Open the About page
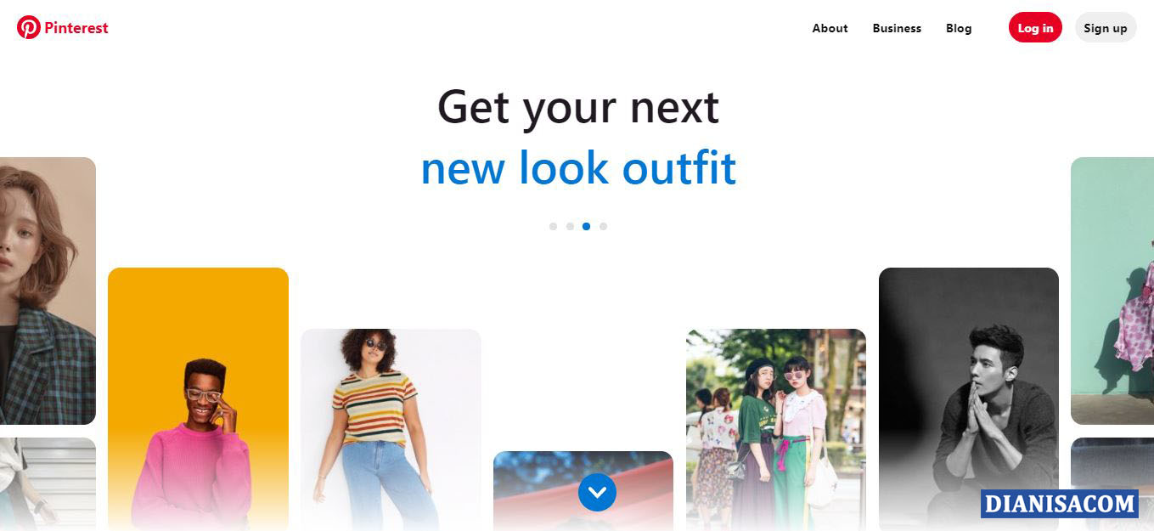The width and height of the screenshot is (1154, 531). (830, 28)
